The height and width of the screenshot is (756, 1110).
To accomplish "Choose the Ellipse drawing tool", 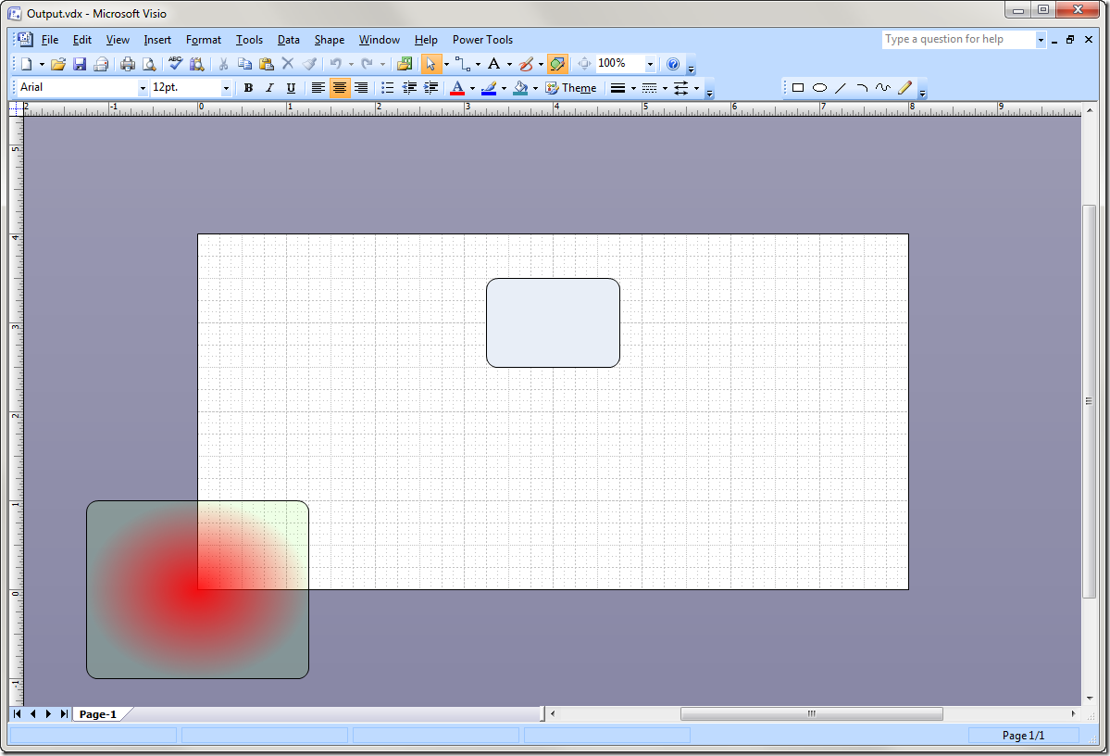I will (819, 88).
